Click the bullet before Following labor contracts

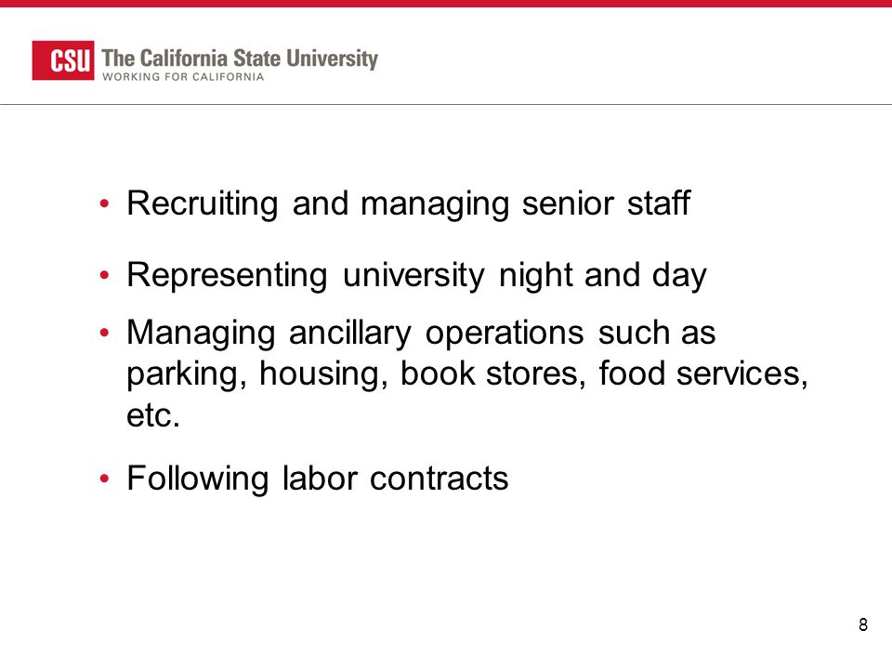104,479
